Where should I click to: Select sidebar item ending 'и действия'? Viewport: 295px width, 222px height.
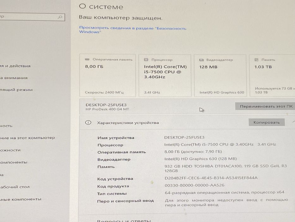[x=15, y=66]
